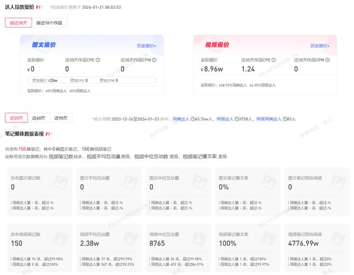Click the 同级同类达人 link
Viewport: 354px width, 275px height.
click(x=269, y=119)
